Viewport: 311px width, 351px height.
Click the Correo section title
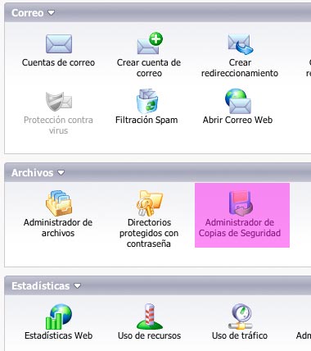(x=28, y=13)
